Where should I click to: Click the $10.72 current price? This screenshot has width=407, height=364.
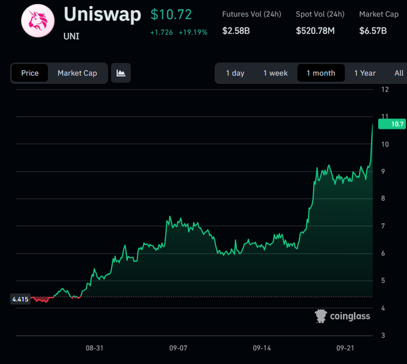(x=171, y=14)
